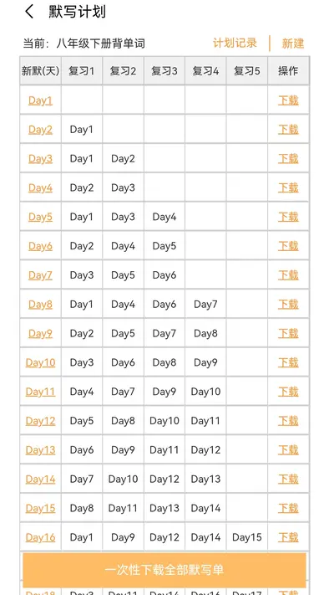Open 计划记录 plan records
Viewport: 334px width, 595px height.
pyautogui.click(x=235, y=43)
